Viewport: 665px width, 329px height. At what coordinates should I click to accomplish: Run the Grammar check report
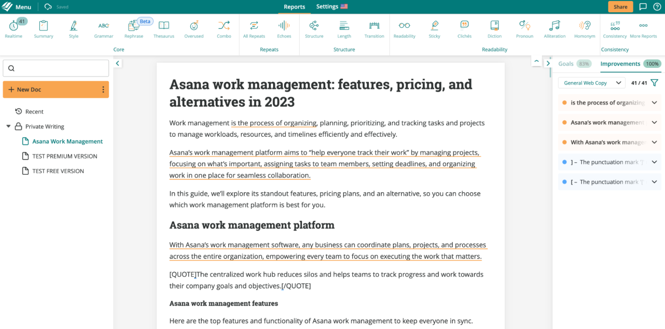pos(104,28)
